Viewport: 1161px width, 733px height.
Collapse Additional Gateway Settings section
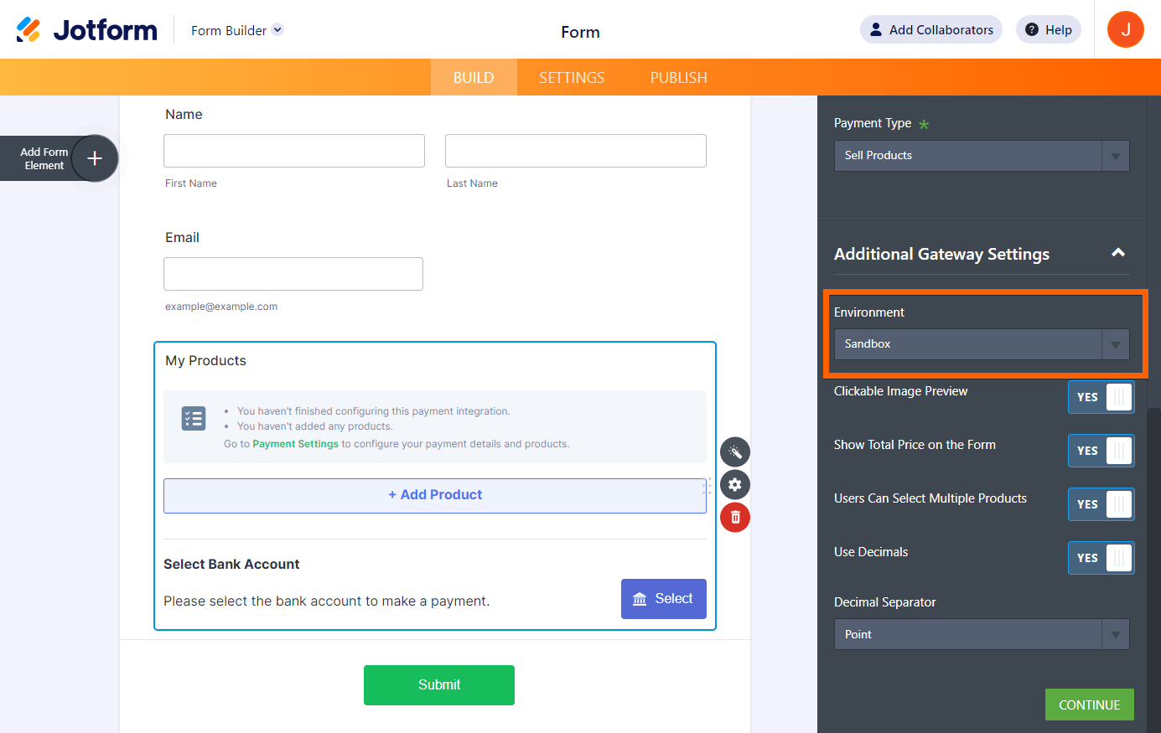click(1117, 253)
